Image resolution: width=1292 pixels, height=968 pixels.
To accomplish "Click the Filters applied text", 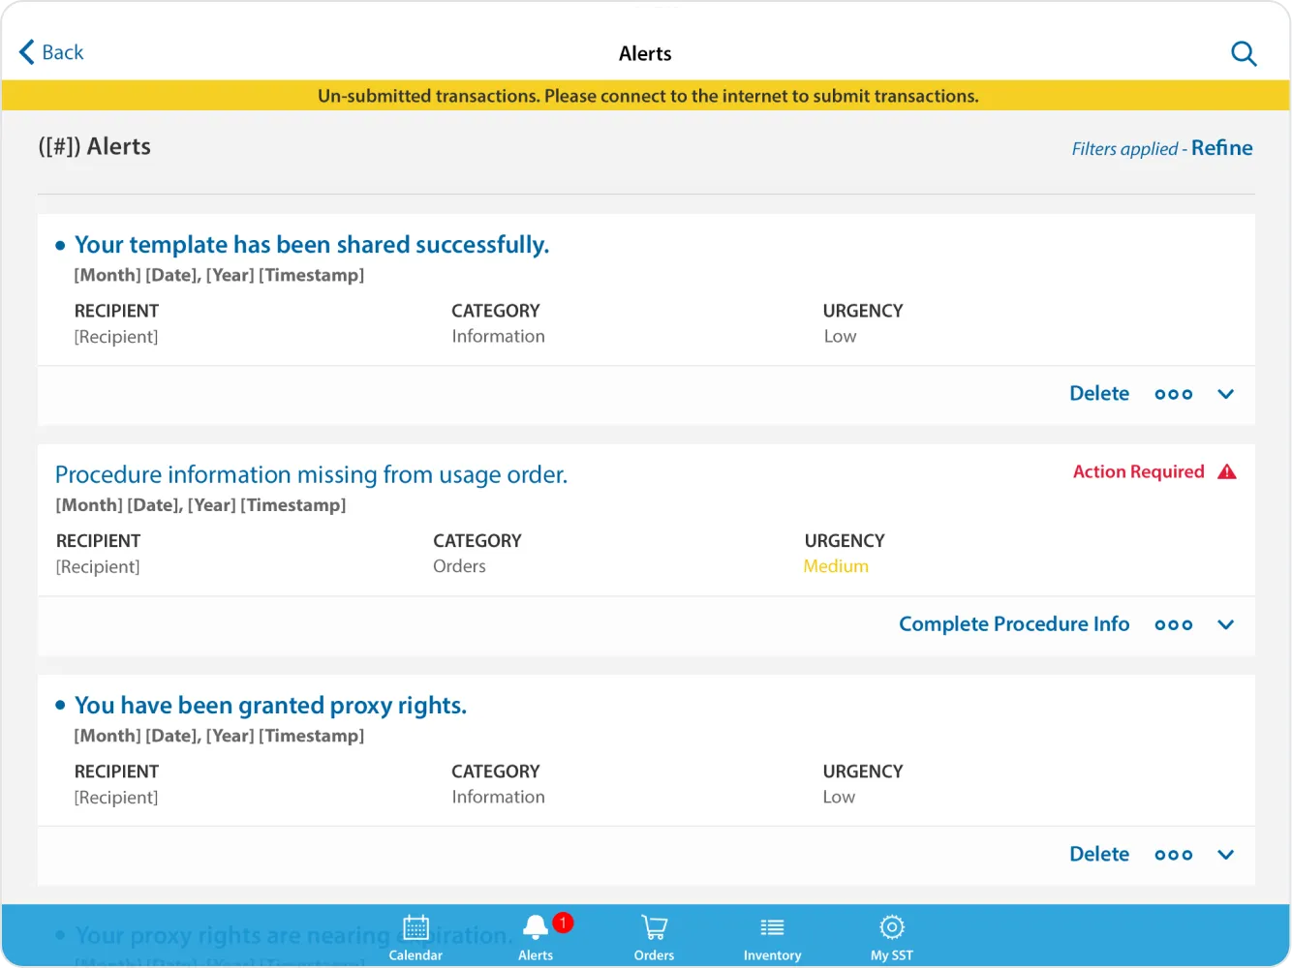I will pos(1124,149).
